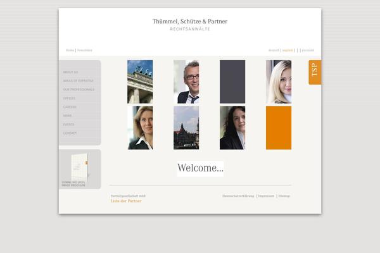The image size is (380, 253).
Task: Open the Sitemap footer link
Action: point(284,196)
